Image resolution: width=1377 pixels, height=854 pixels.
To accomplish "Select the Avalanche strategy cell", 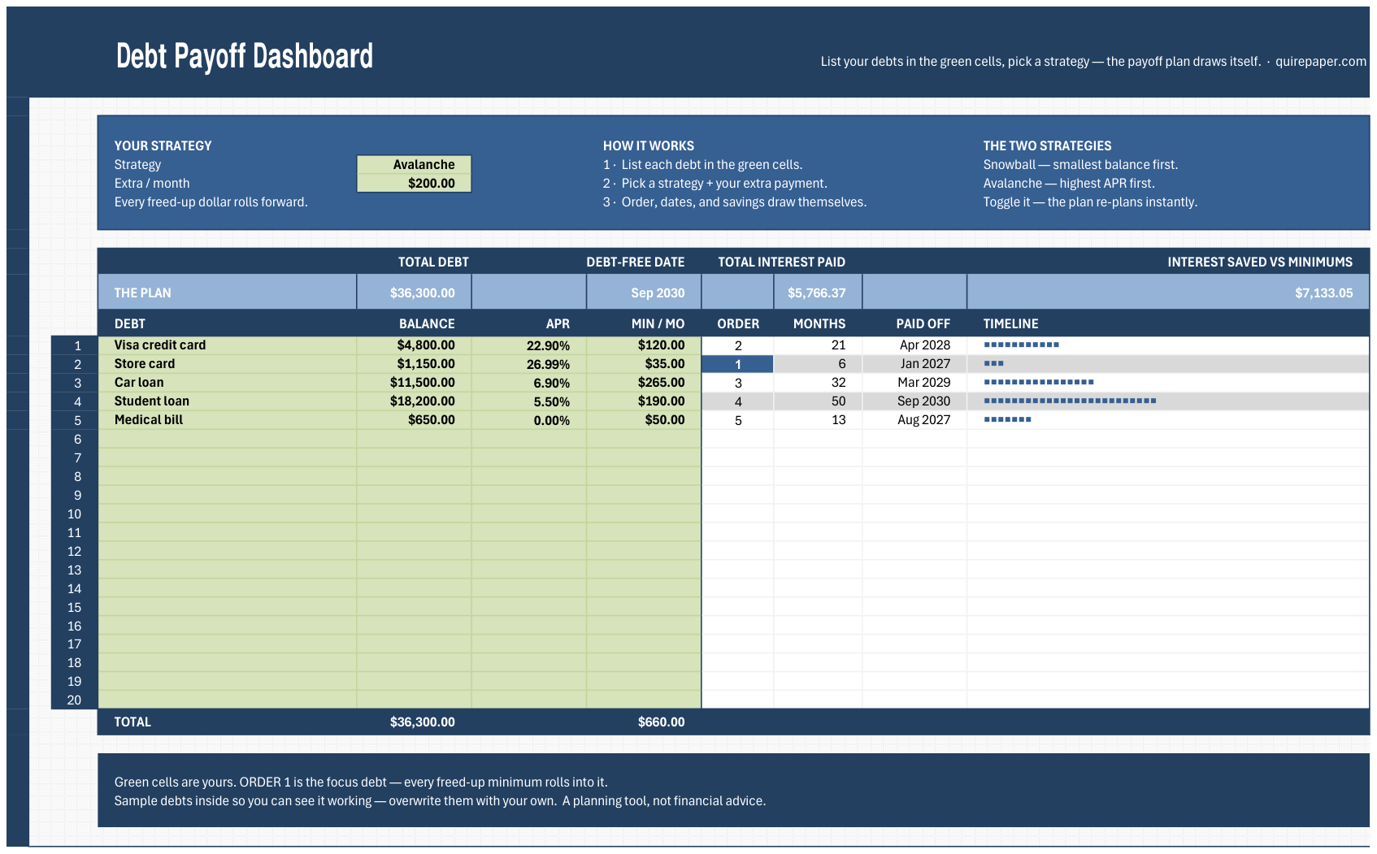I will 414,164.
